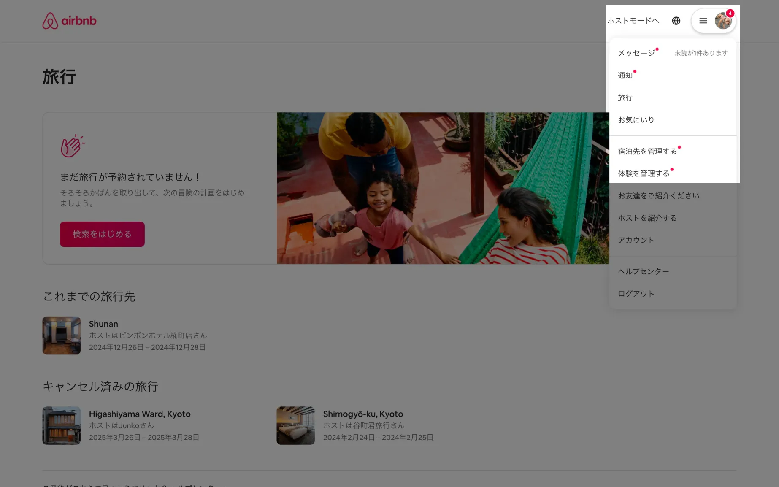Open 体験を管理する menu entry
The height and width of the screenshot is (487, 779).
[644, 173]
